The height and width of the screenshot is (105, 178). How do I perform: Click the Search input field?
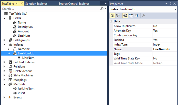pyautogui.click(x=51, y=9)
